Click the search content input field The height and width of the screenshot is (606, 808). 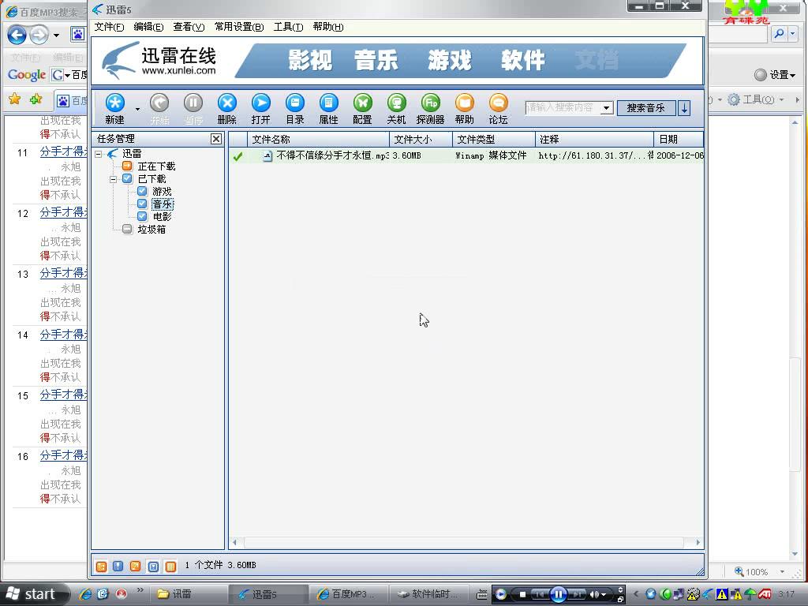tap(563, 107)
